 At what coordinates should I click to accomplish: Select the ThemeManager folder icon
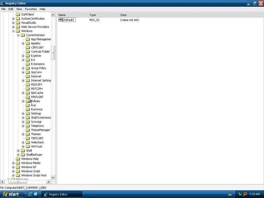click(x=28, y=130)
